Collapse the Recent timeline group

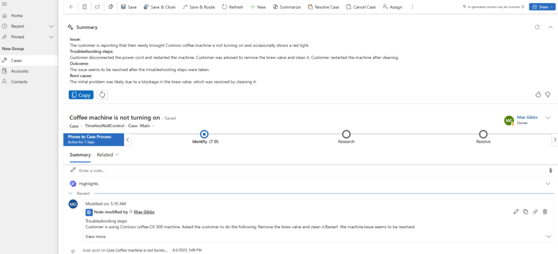point(70,193)
